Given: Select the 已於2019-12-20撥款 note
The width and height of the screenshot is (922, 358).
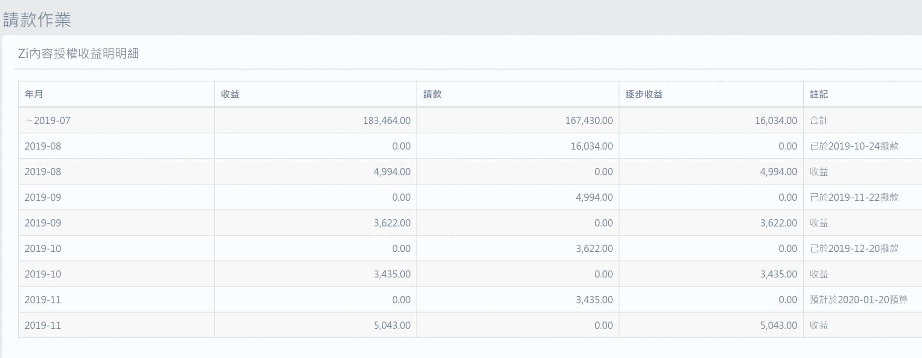Looking at the screenshot, I should click(854, 249).
